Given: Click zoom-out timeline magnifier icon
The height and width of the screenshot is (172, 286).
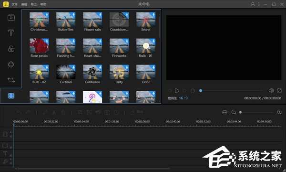Looking at the screenshot, I should [234, 112].
